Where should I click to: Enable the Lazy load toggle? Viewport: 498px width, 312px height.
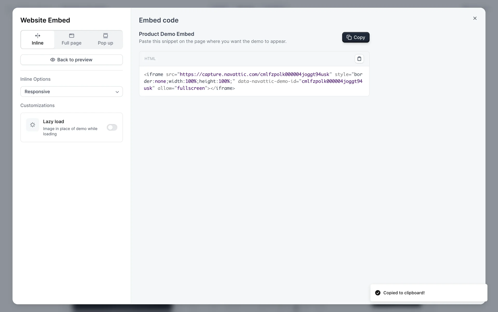pos(112,127)
